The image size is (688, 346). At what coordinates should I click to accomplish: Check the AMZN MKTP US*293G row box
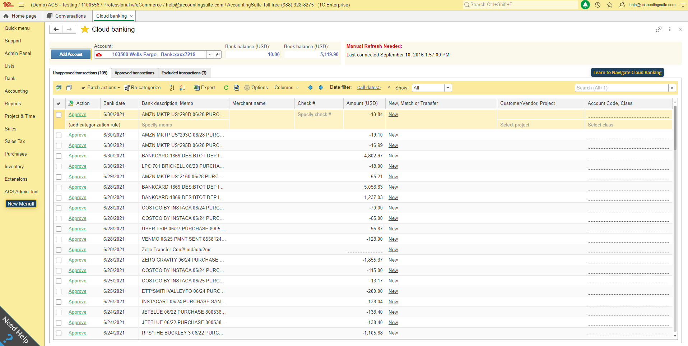tap(59, 135)
